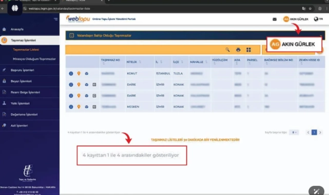Open Azil İşlemleri menu
This screenshot has width=329, height=195.
[x=19, y=126]
